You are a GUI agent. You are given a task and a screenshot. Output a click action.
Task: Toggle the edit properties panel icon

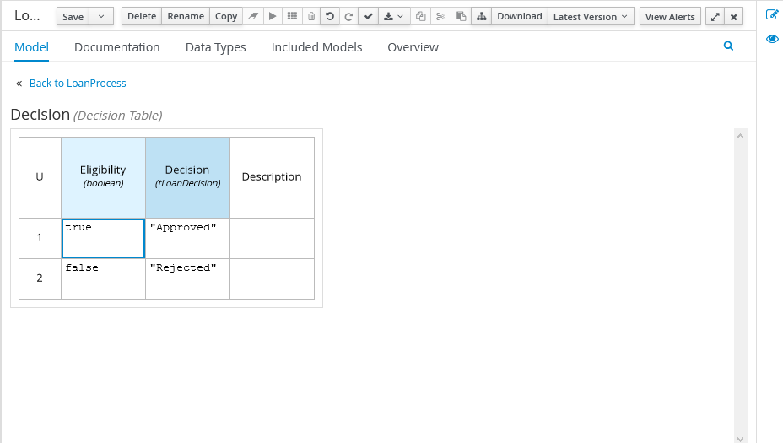pos(771,14)
